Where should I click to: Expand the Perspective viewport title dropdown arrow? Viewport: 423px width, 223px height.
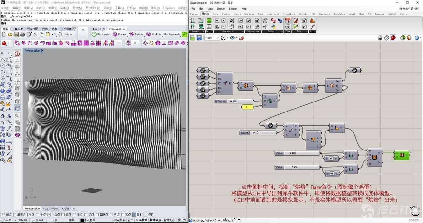tap(42, 51)
